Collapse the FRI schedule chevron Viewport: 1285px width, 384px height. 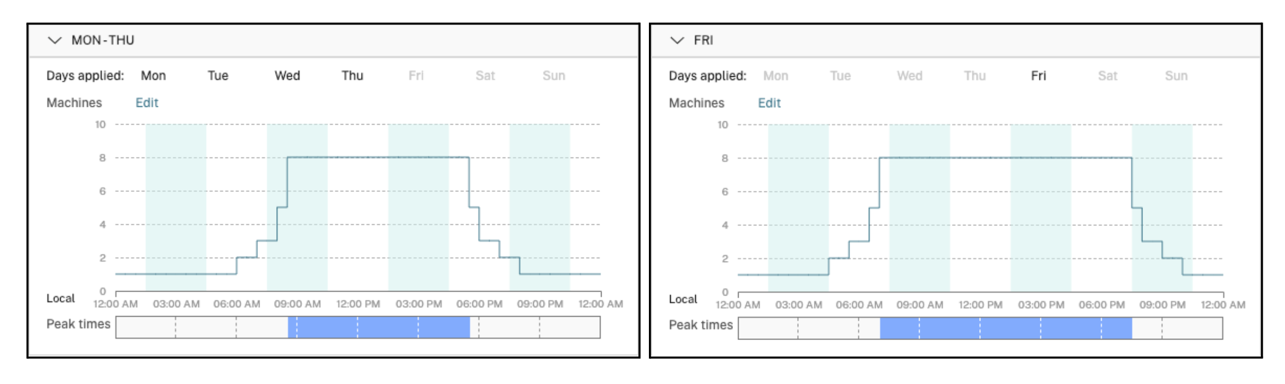point(677,40)
